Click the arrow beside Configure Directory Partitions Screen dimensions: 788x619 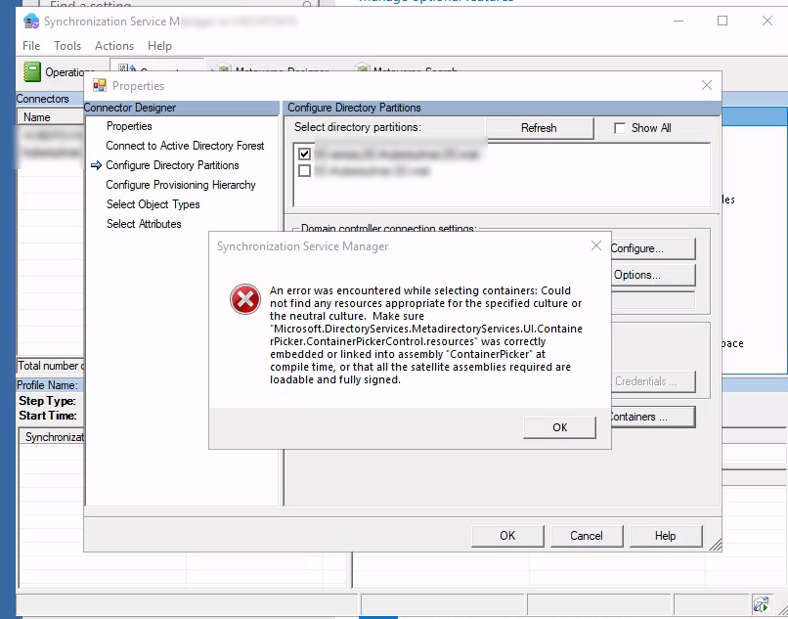pyautogui.click(x=97, y=165)
